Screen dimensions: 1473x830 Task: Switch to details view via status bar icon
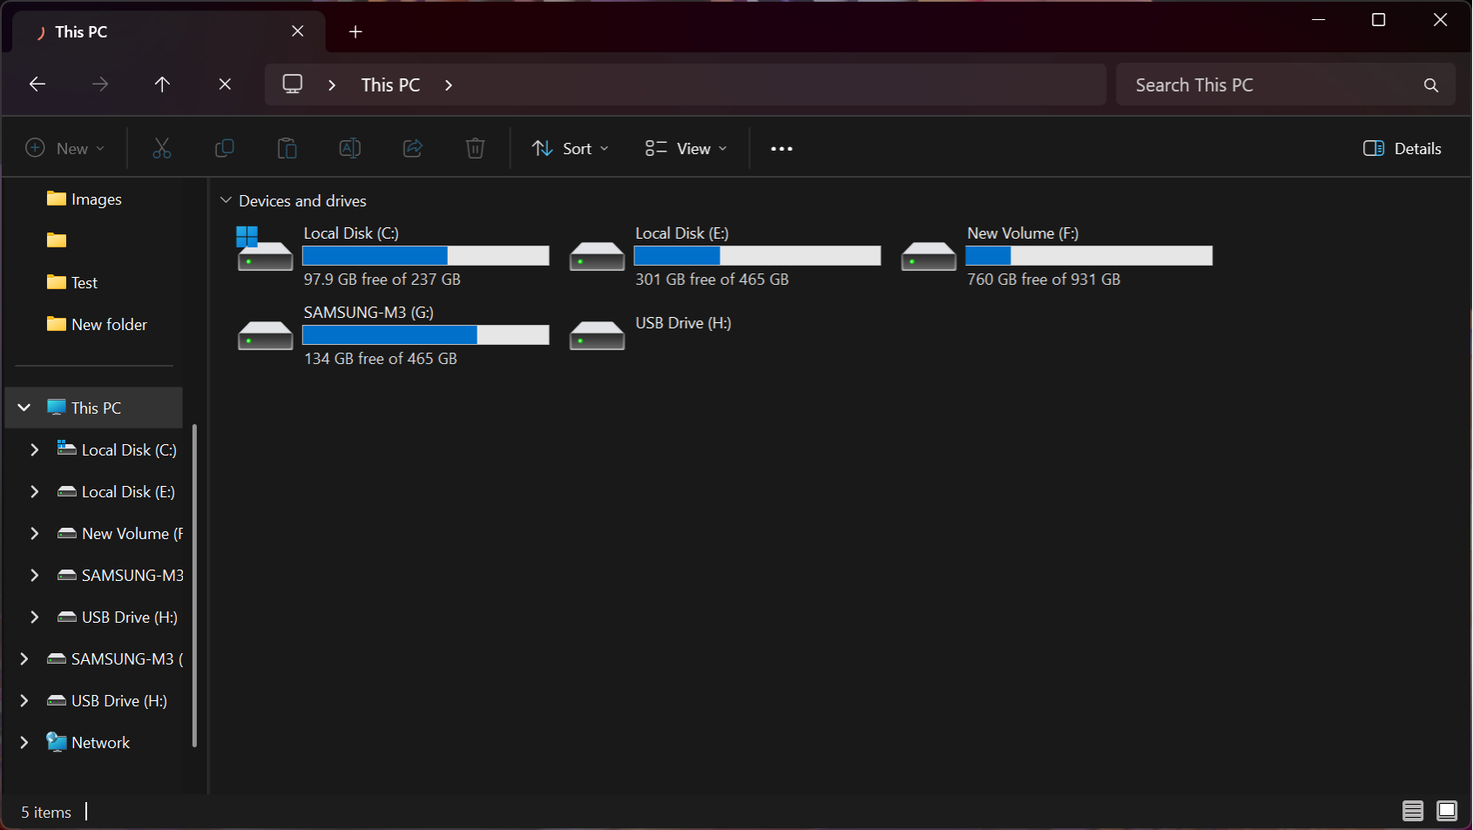point(1412,811)
